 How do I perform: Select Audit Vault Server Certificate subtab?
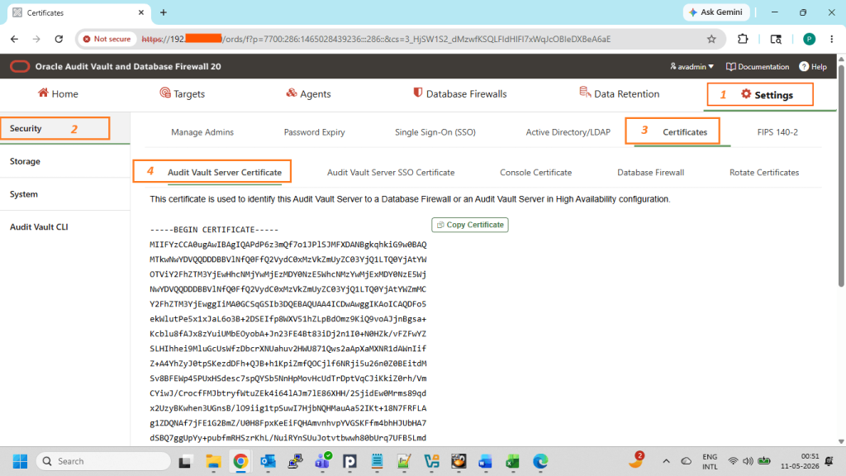click(225, 173)
